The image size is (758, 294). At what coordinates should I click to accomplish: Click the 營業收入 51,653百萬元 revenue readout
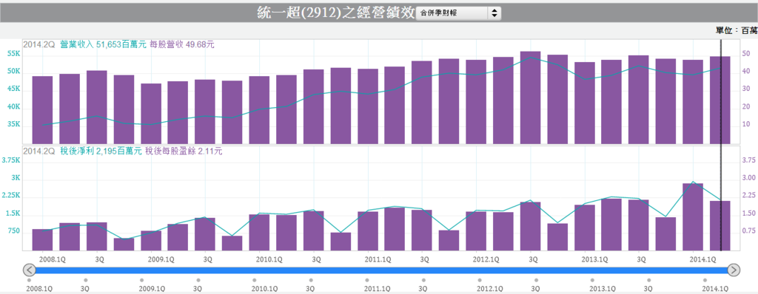tap(103, 44)
